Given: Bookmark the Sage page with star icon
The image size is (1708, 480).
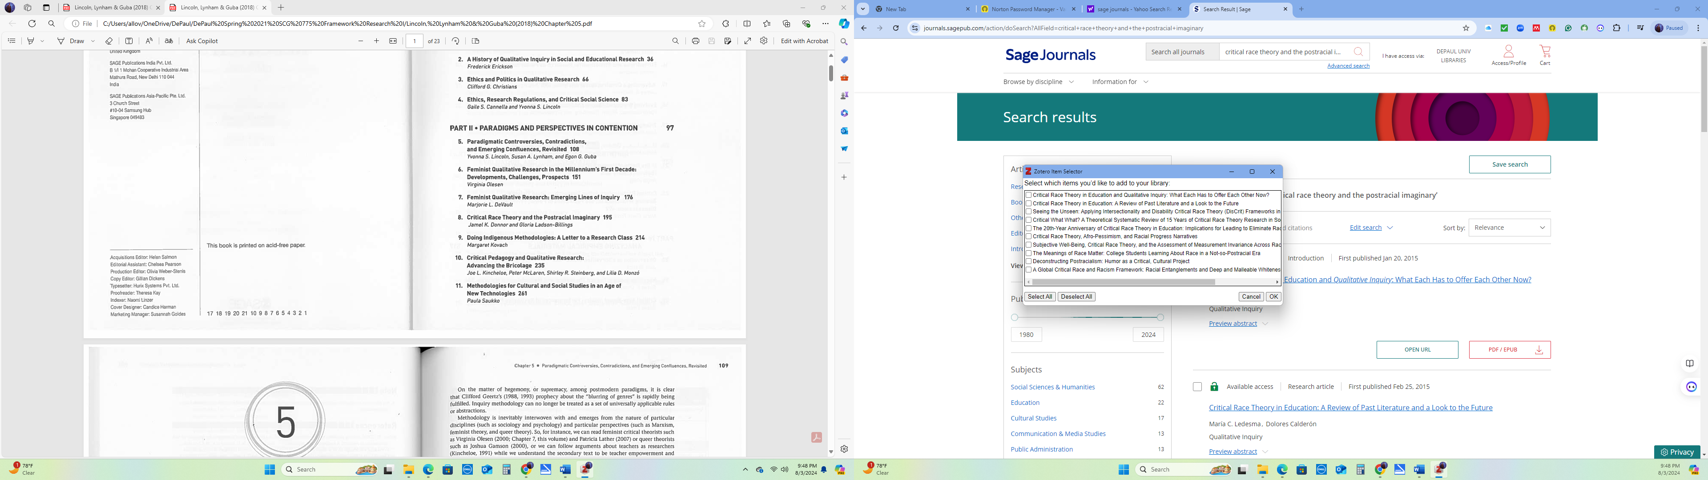Looking at the screenshot, I should coord(1466,28).
